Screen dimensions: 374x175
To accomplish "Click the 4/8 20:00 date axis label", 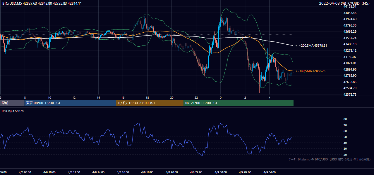I will pyautogui.click(x=172, y=172).
